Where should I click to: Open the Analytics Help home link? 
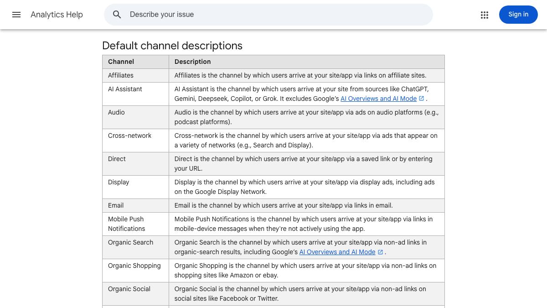tap(57, 15)
